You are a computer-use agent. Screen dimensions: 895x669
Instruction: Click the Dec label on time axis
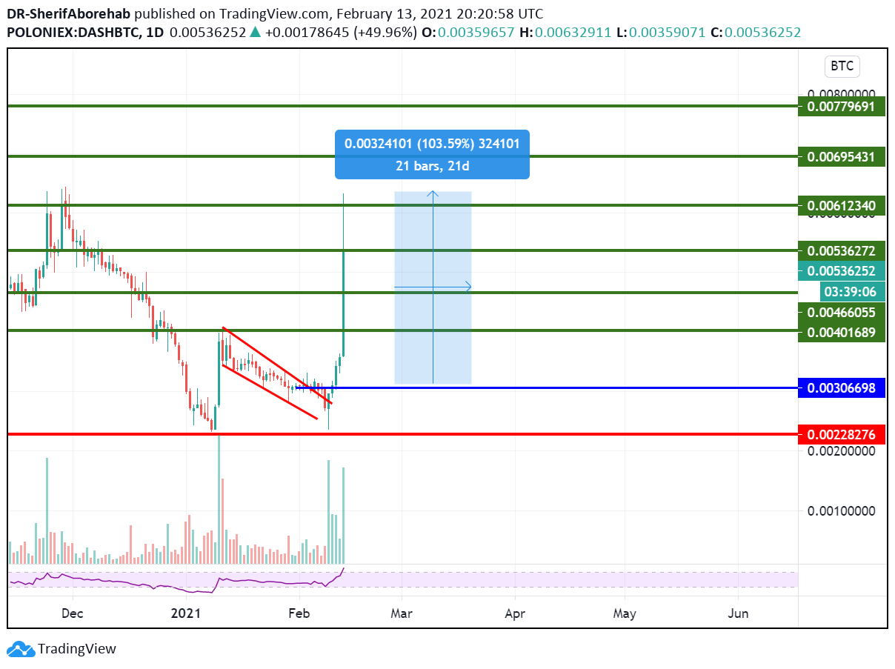coord(73,613)
